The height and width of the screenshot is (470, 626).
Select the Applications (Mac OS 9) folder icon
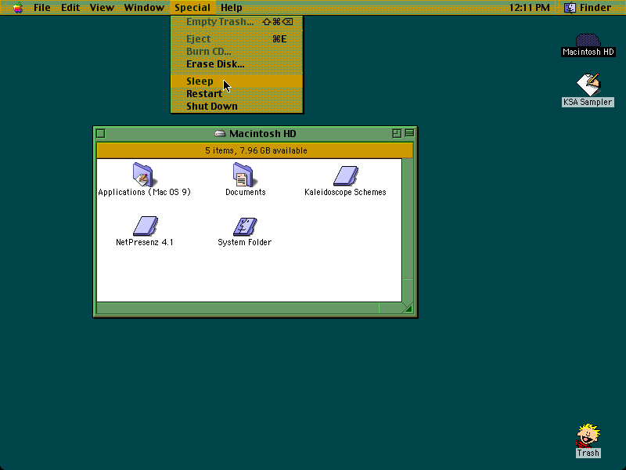[143, 175]
